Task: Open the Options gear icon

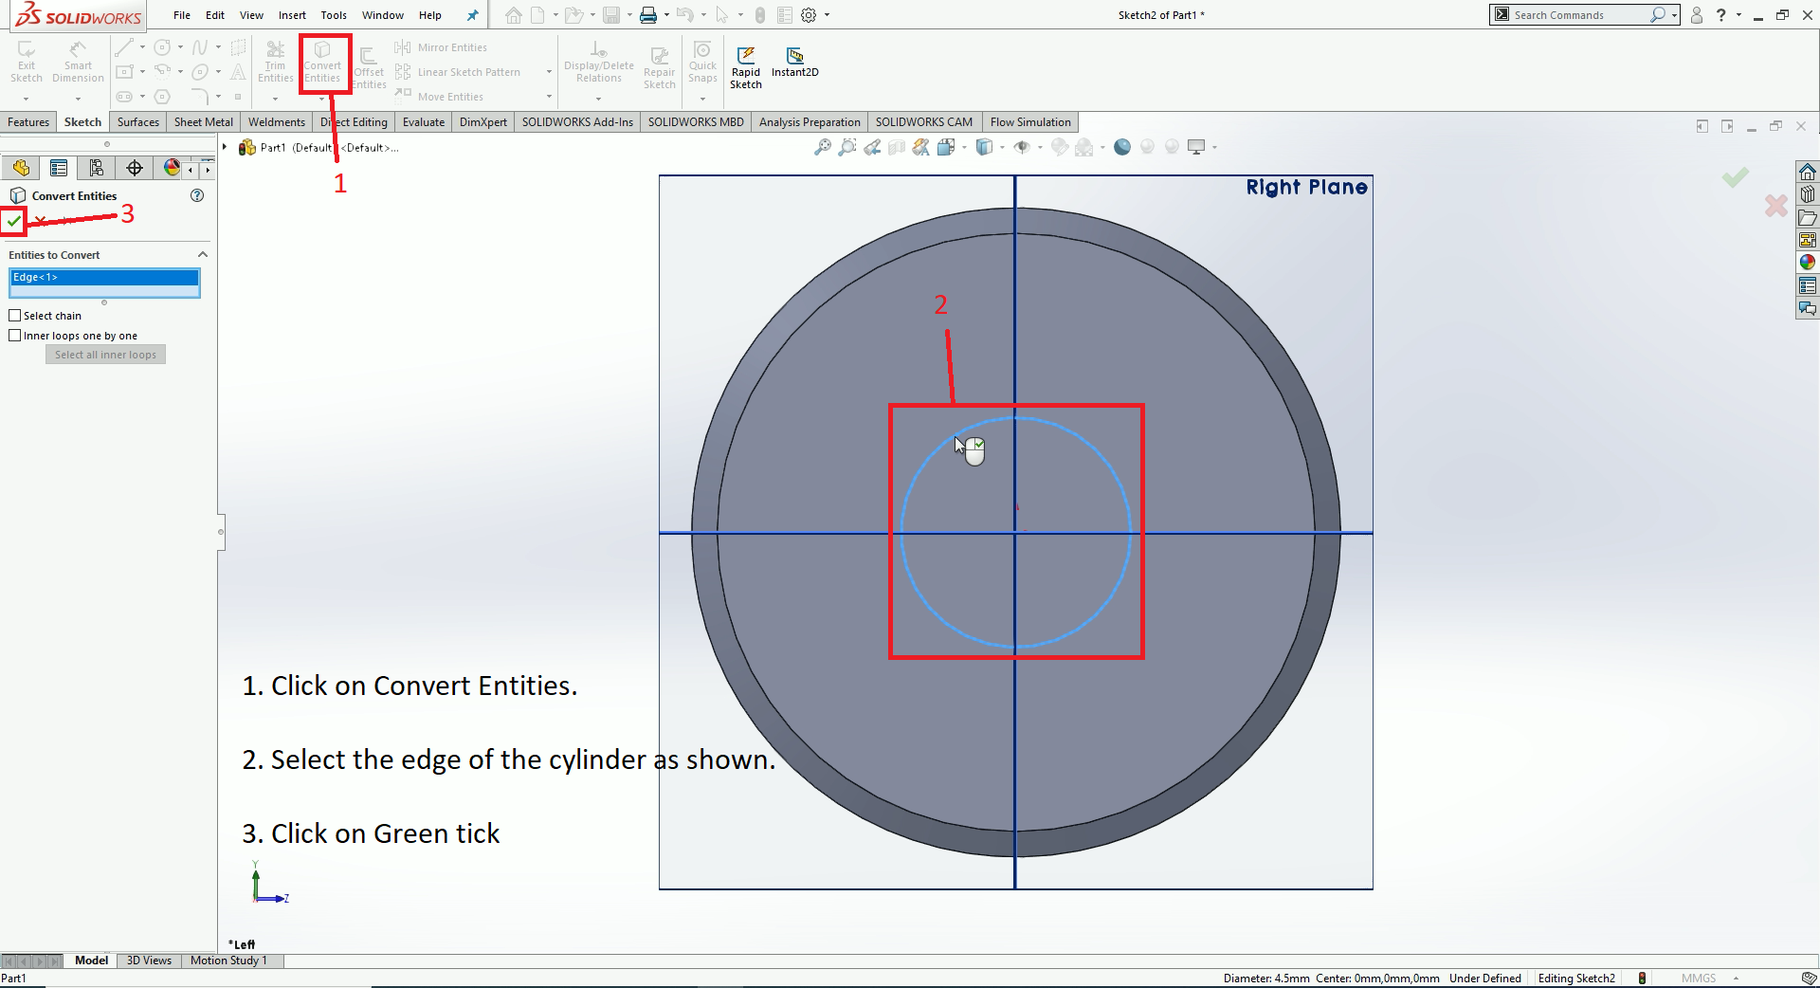Action: pos(809,15)
